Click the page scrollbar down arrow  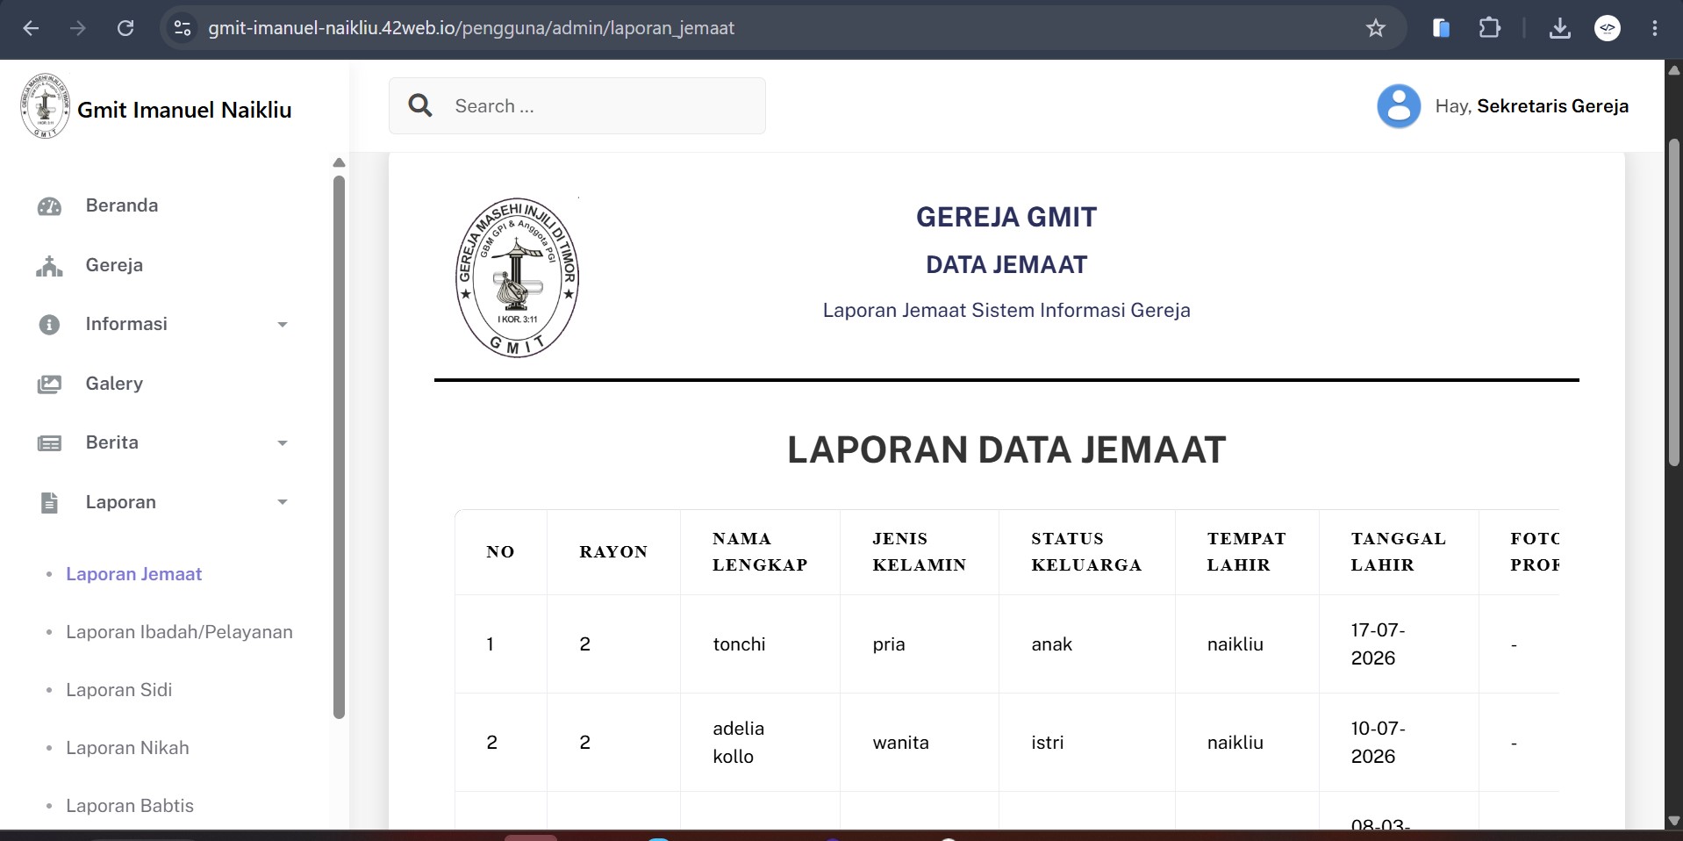coord(1674,821)
